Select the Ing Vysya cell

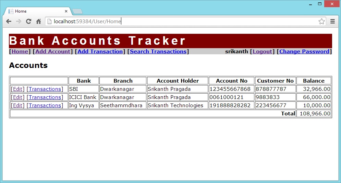[84, 105]
